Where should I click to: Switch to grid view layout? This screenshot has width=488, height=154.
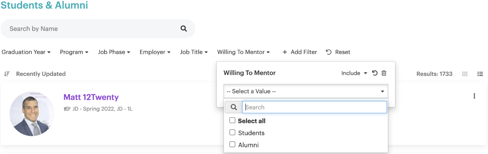click(465, 74)
